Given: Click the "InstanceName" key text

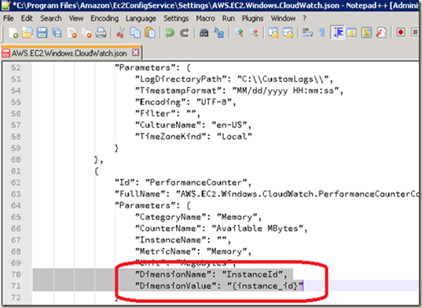Looking at the screenshot, I should coord(171,240).
